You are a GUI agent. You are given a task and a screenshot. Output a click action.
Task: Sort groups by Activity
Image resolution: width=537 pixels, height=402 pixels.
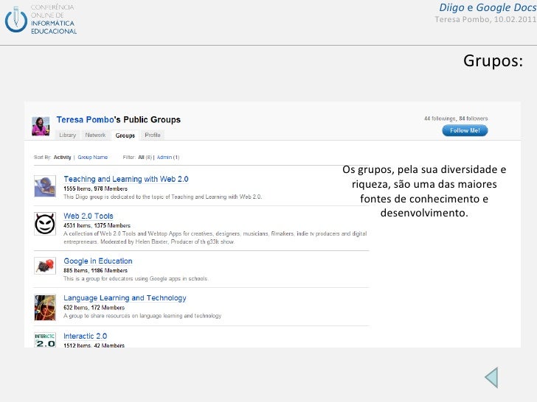pyautogui.click(x=62, y=158)
